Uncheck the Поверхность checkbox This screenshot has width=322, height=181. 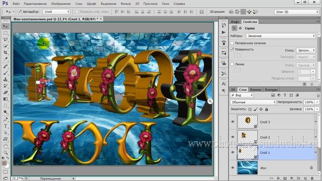point(232,49)
